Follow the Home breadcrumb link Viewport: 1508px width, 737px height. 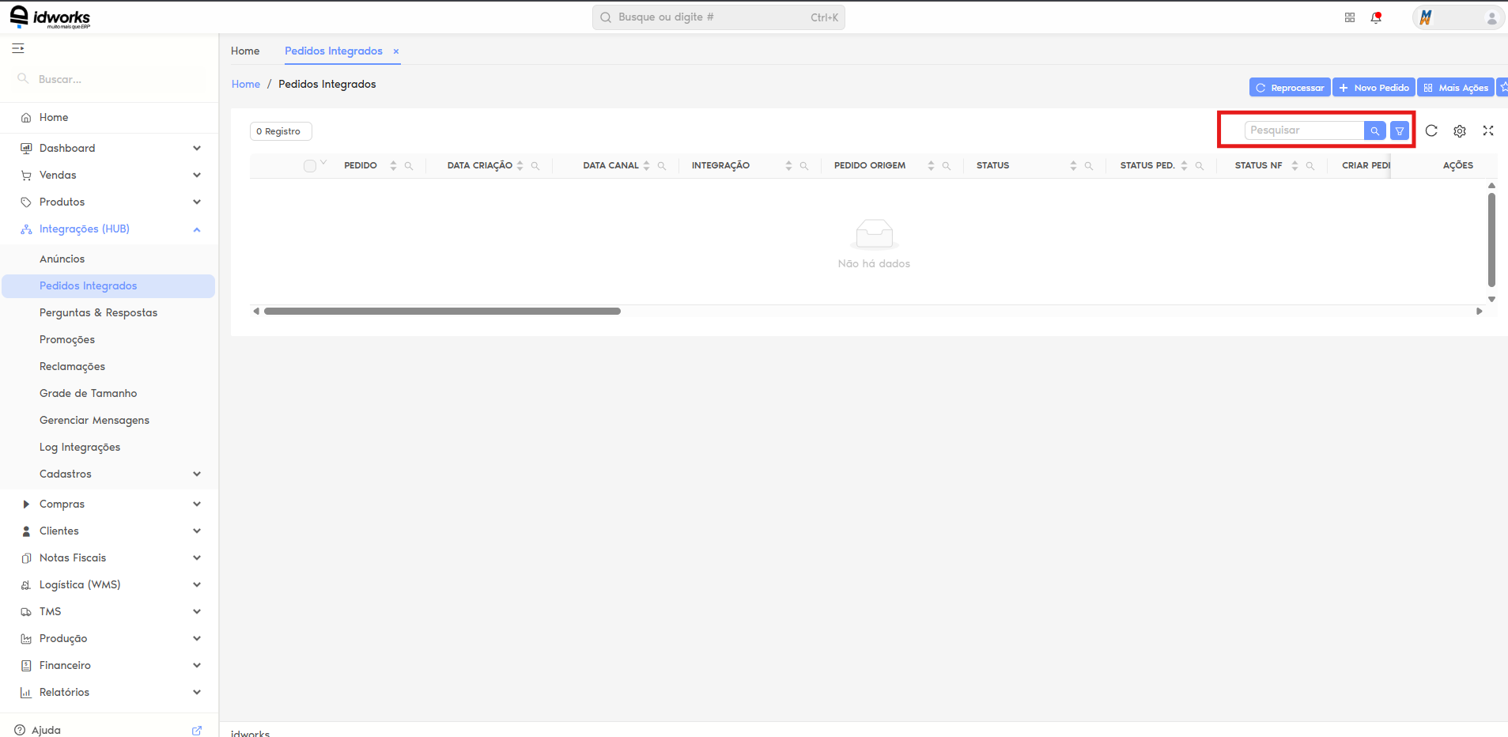pos(246,84)
